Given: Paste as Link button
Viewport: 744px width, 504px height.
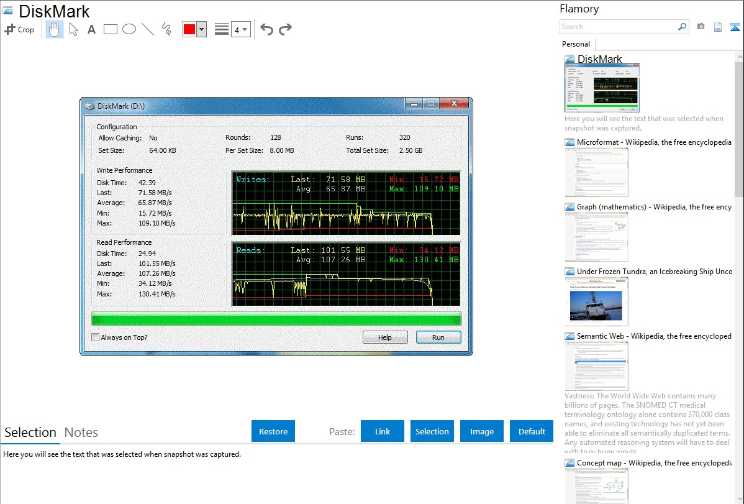Looking at the screenshot, I should pyautogui.click(x=383, y=431).
